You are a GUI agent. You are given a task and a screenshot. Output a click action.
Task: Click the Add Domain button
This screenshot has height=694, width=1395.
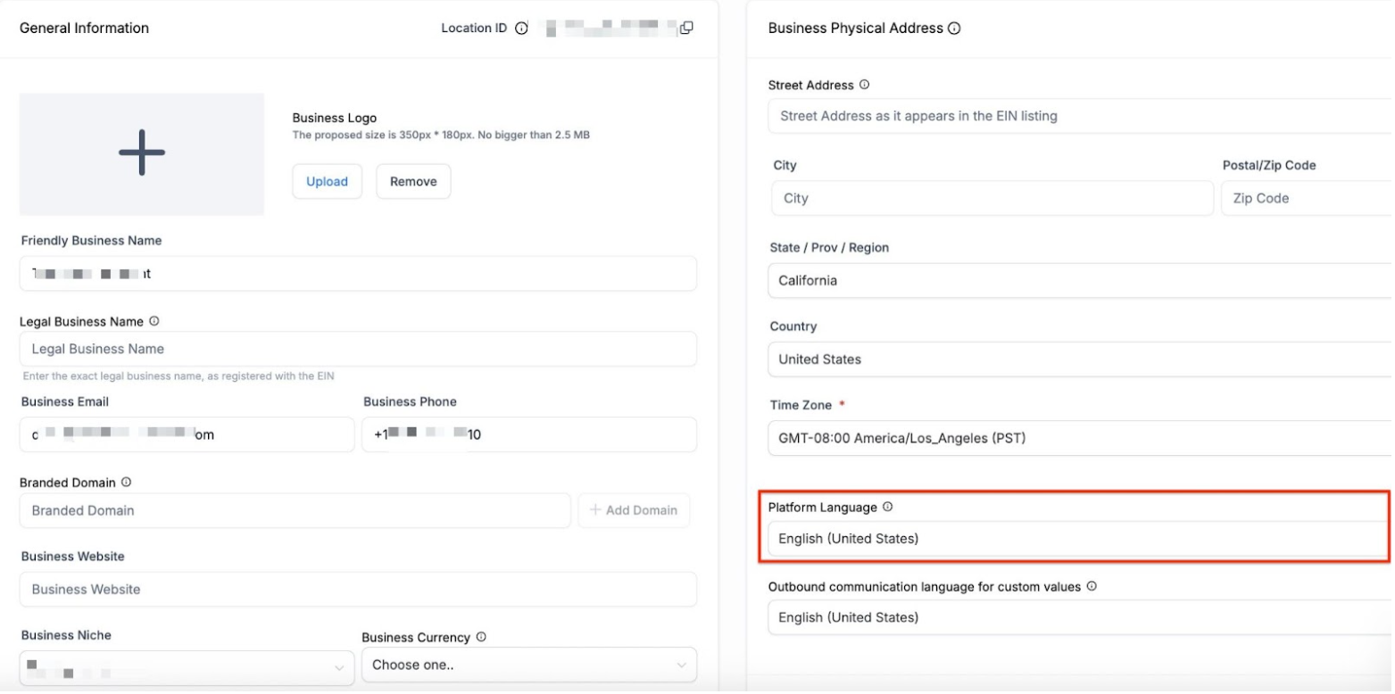coord(634,510)
